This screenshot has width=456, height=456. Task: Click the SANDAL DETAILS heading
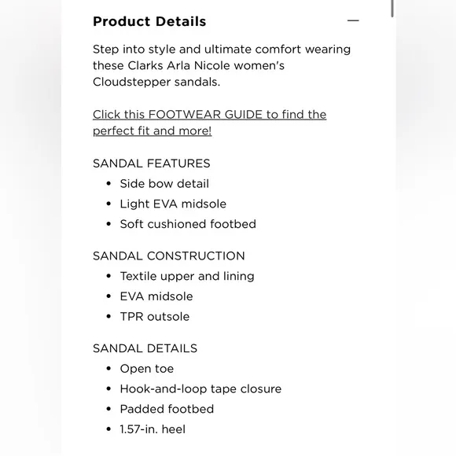tap(145, 348)
